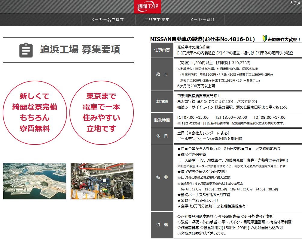The height and width of the screenshot is (239, 302).
Task: Click the 特典 row header
Action: tap(162, 177)
